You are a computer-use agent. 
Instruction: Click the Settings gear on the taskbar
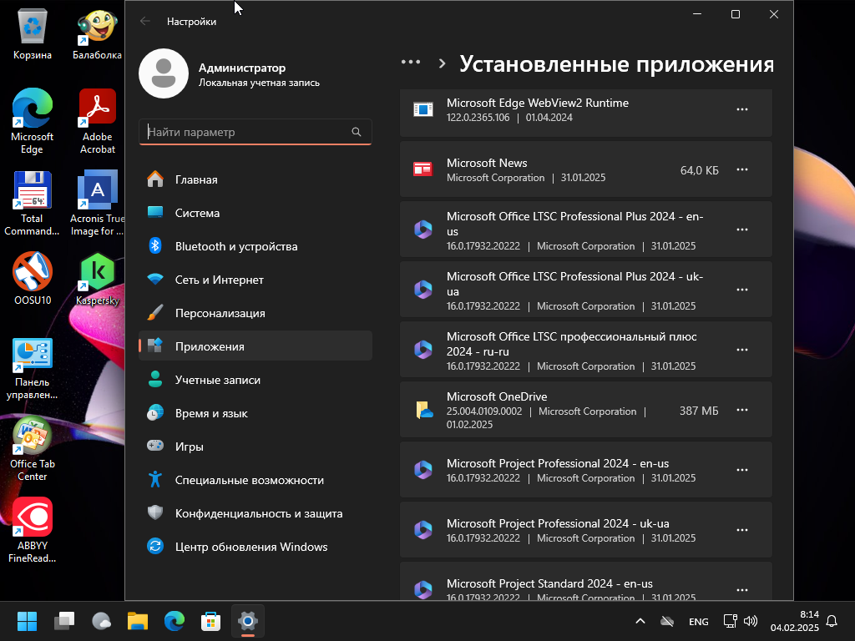247,621
